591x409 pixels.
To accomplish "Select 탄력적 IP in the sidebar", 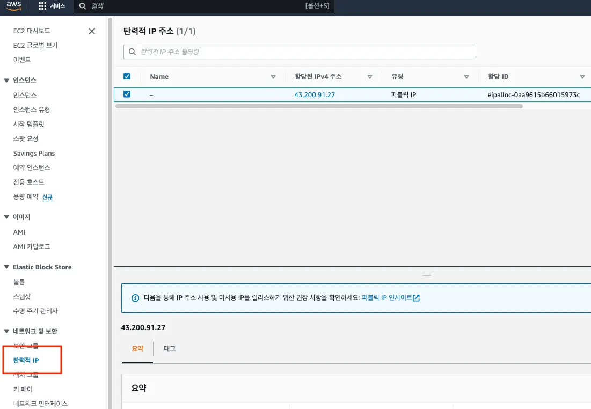I will [x=26, y=360].
